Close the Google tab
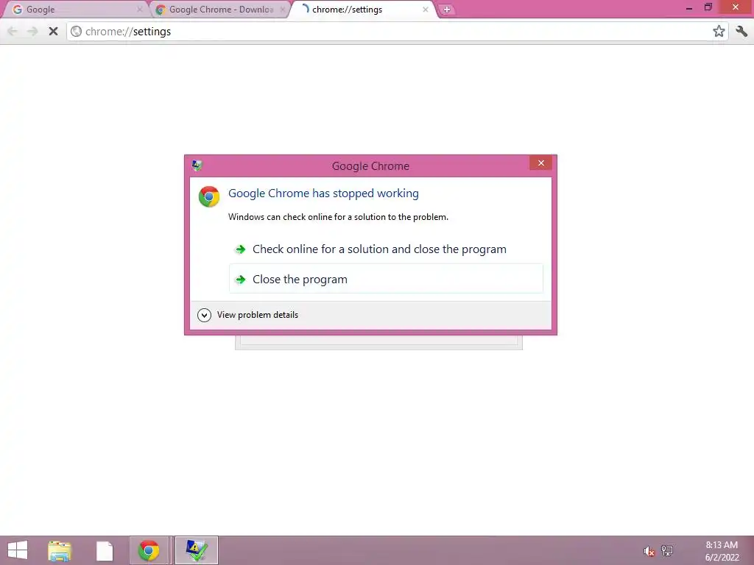 tap(139, 9)
